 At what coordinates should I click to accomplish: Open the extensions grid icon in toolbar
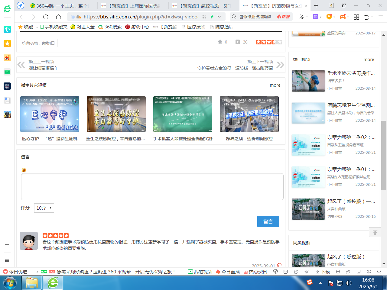[356, 17]
